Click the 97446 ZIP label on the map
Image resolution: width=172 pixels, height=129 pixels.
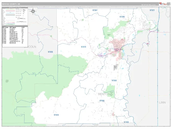point(126,122)
